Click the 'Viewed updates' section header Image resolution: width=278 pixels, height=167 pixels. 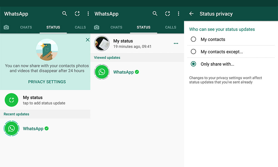pyautogui.click(x=107, y=58)
